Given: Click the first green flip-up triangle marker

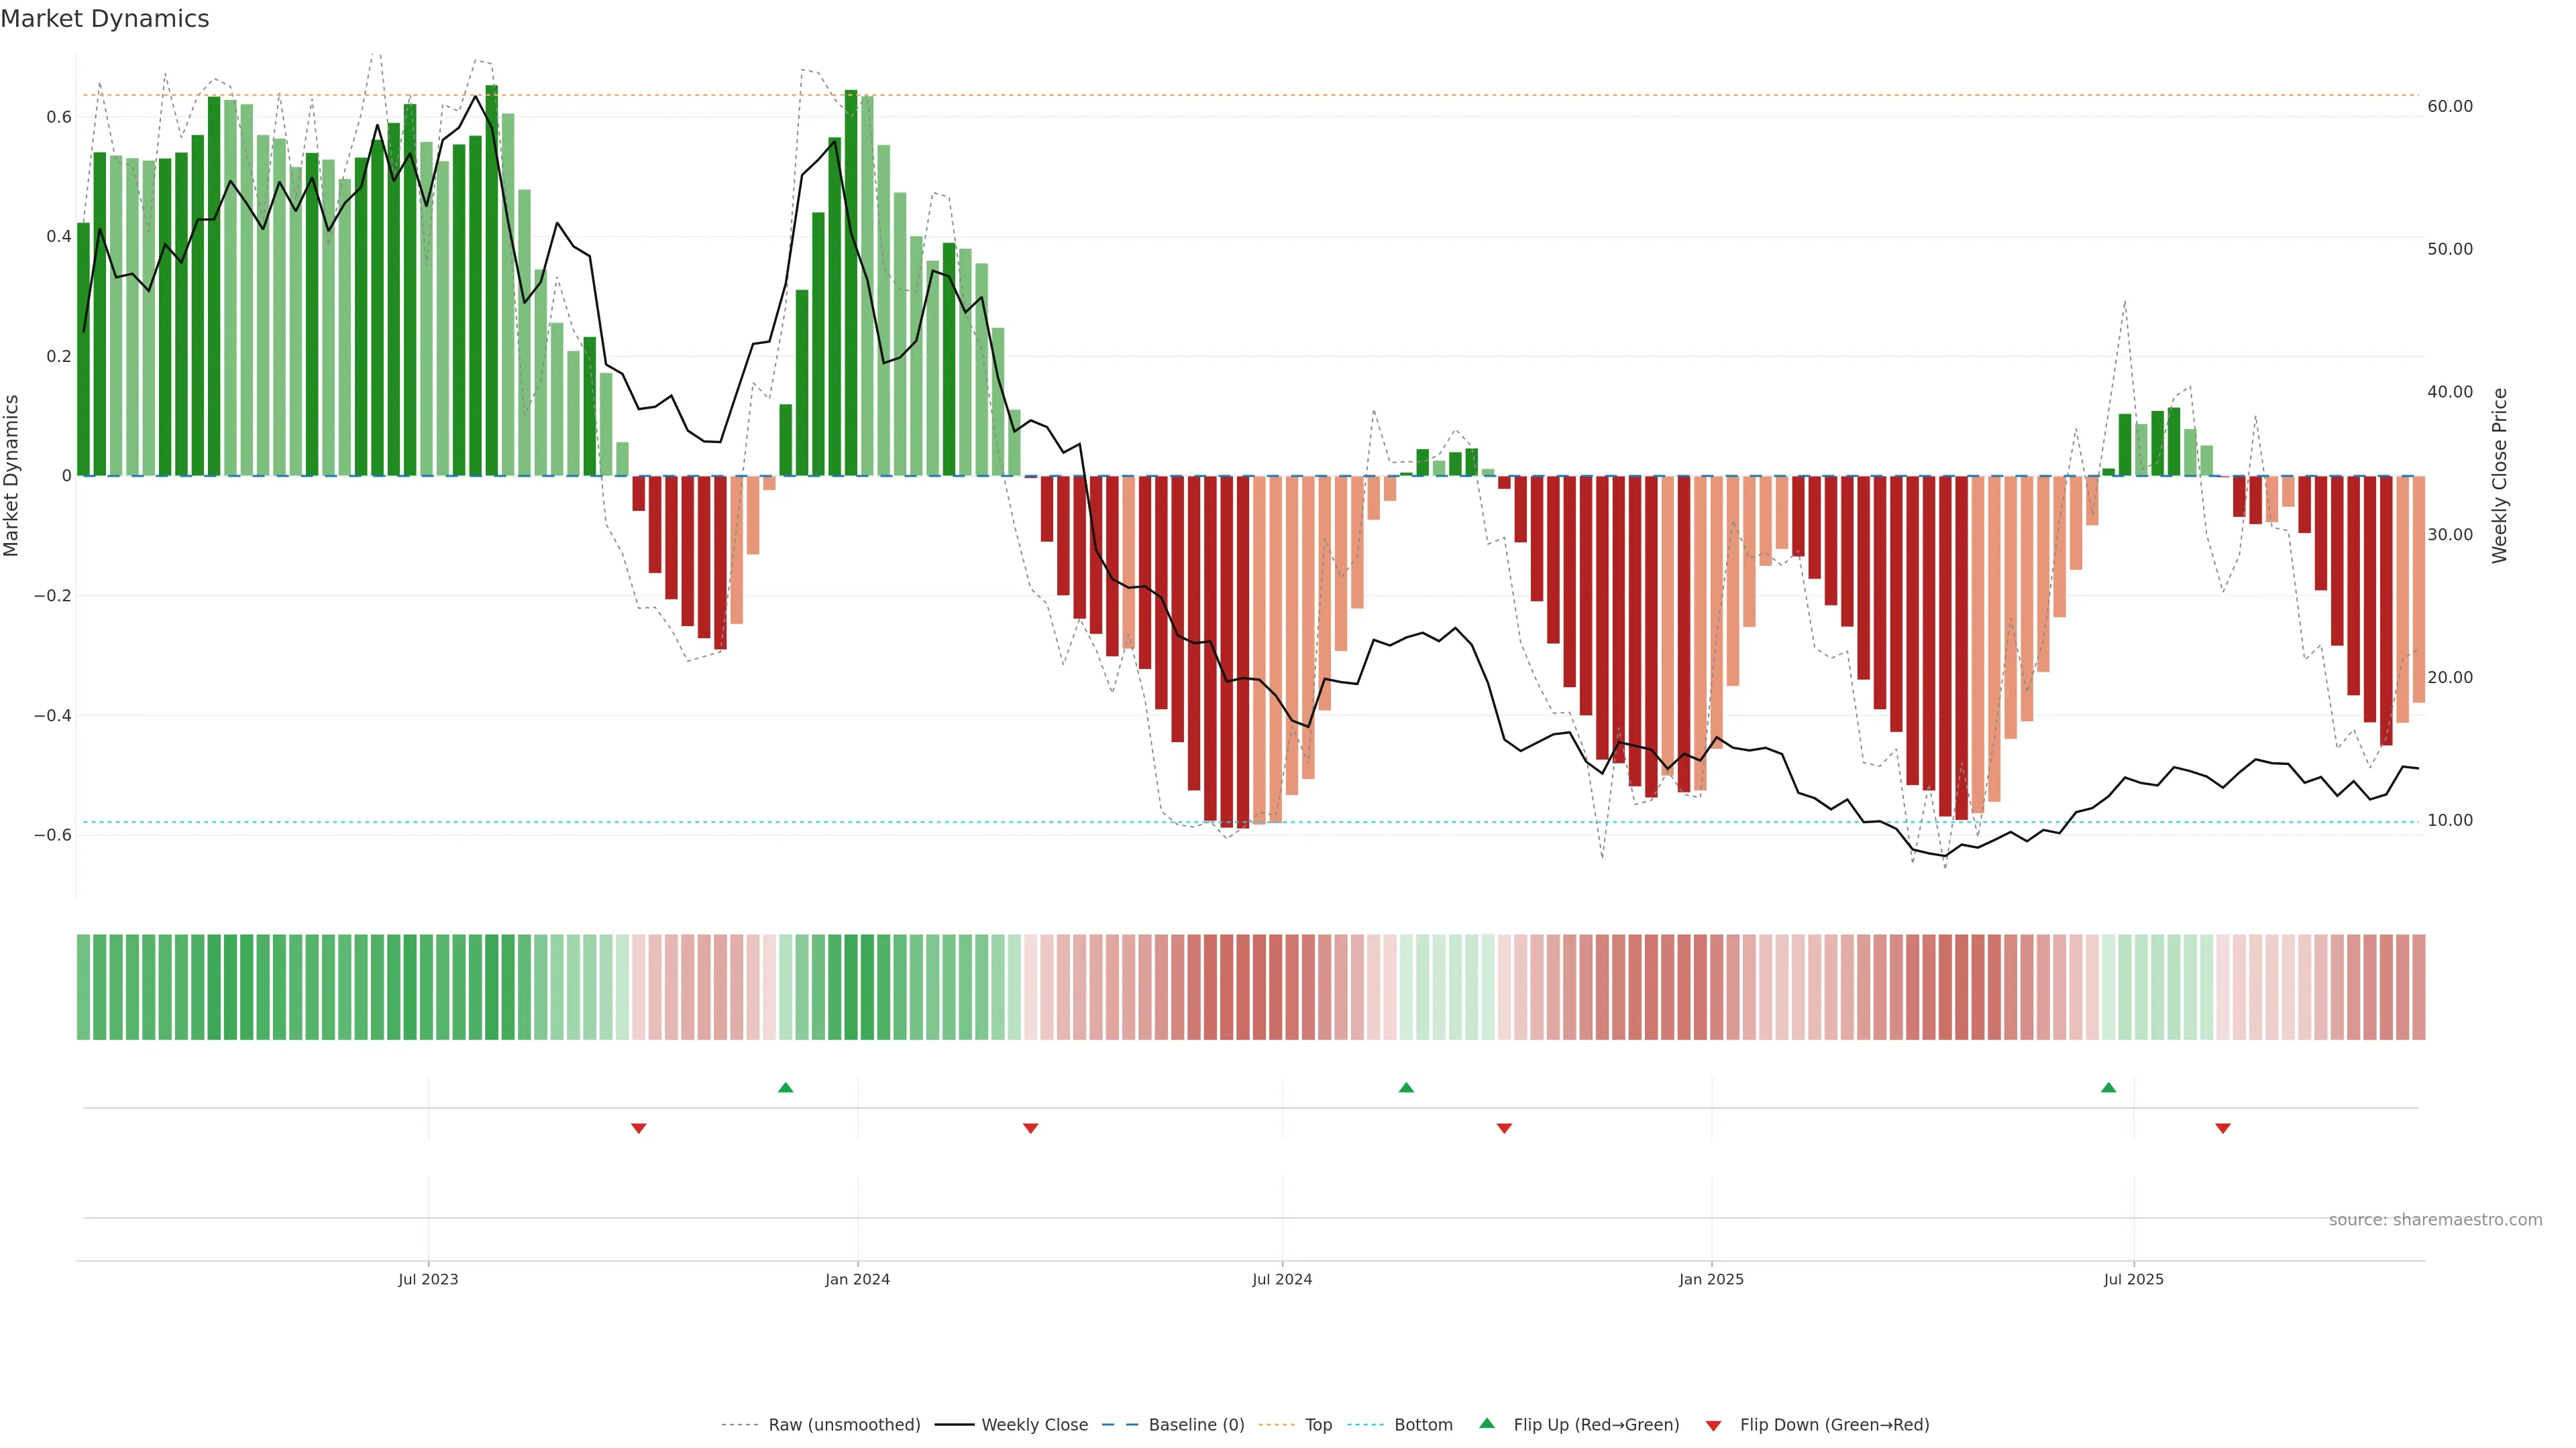Looking at the screenshot, I should tap(785, 1087).
